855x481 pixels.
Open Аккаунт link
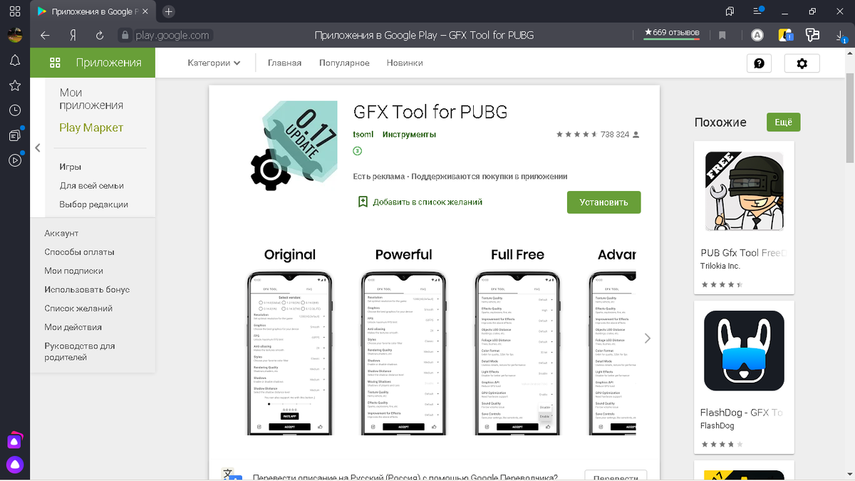pyautogui.click(x=61, y=233)
